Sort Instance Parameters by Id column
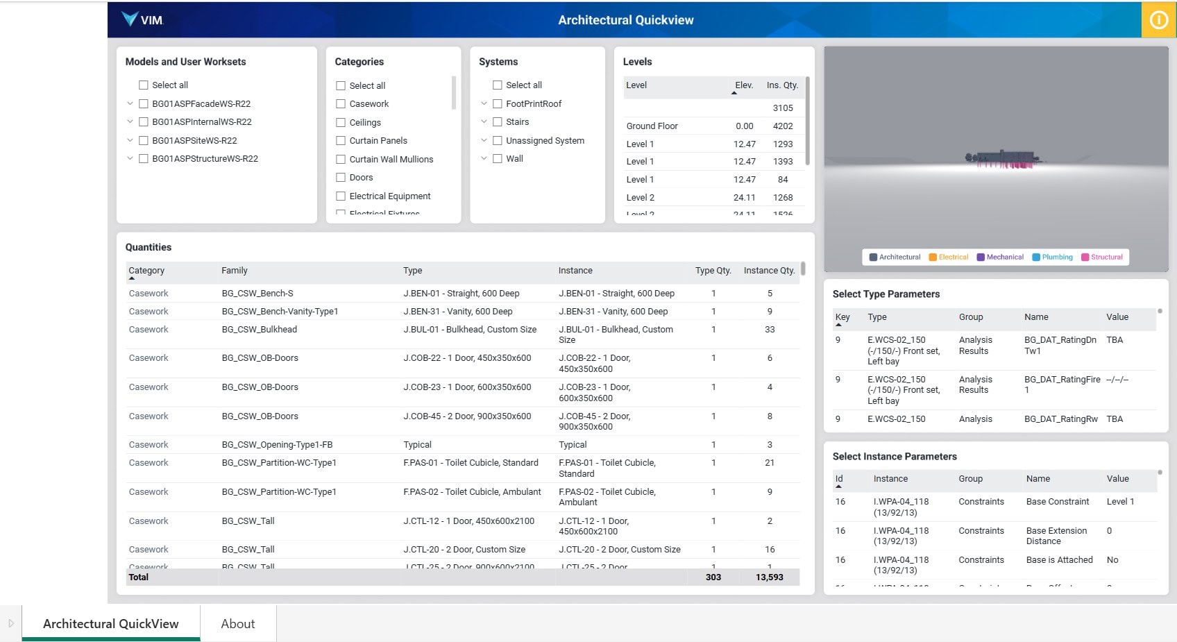Viewport: 1177px width, 642px height. click(839, 479)
